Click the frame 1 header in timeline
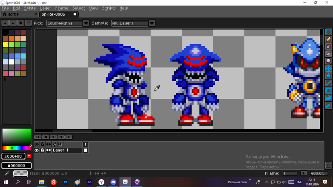This screenshot has width=333, height=187. pos(85,144)
